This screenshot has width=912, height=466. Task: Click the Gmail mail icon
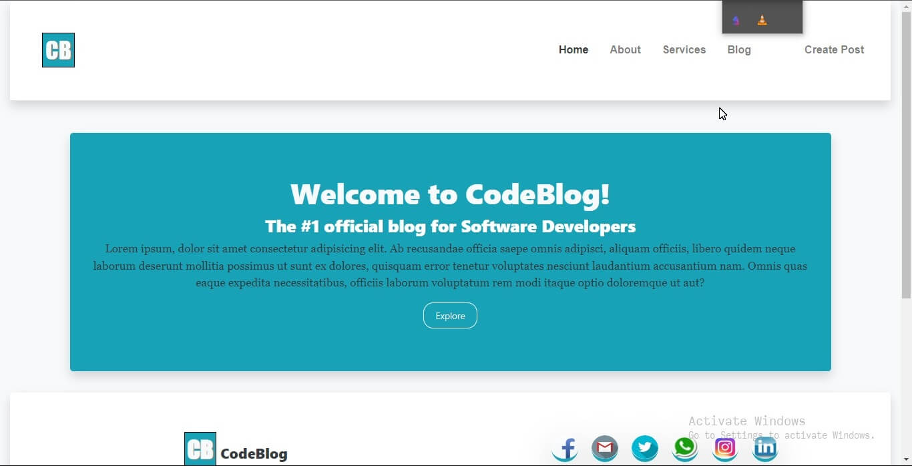click(605, 448)
